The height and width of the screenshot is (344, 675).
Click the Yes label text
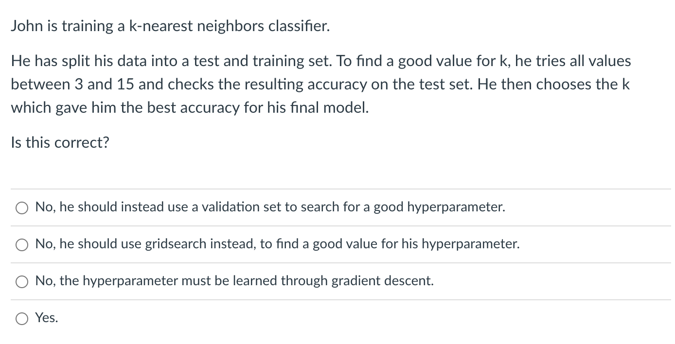[x=47, y=318]
